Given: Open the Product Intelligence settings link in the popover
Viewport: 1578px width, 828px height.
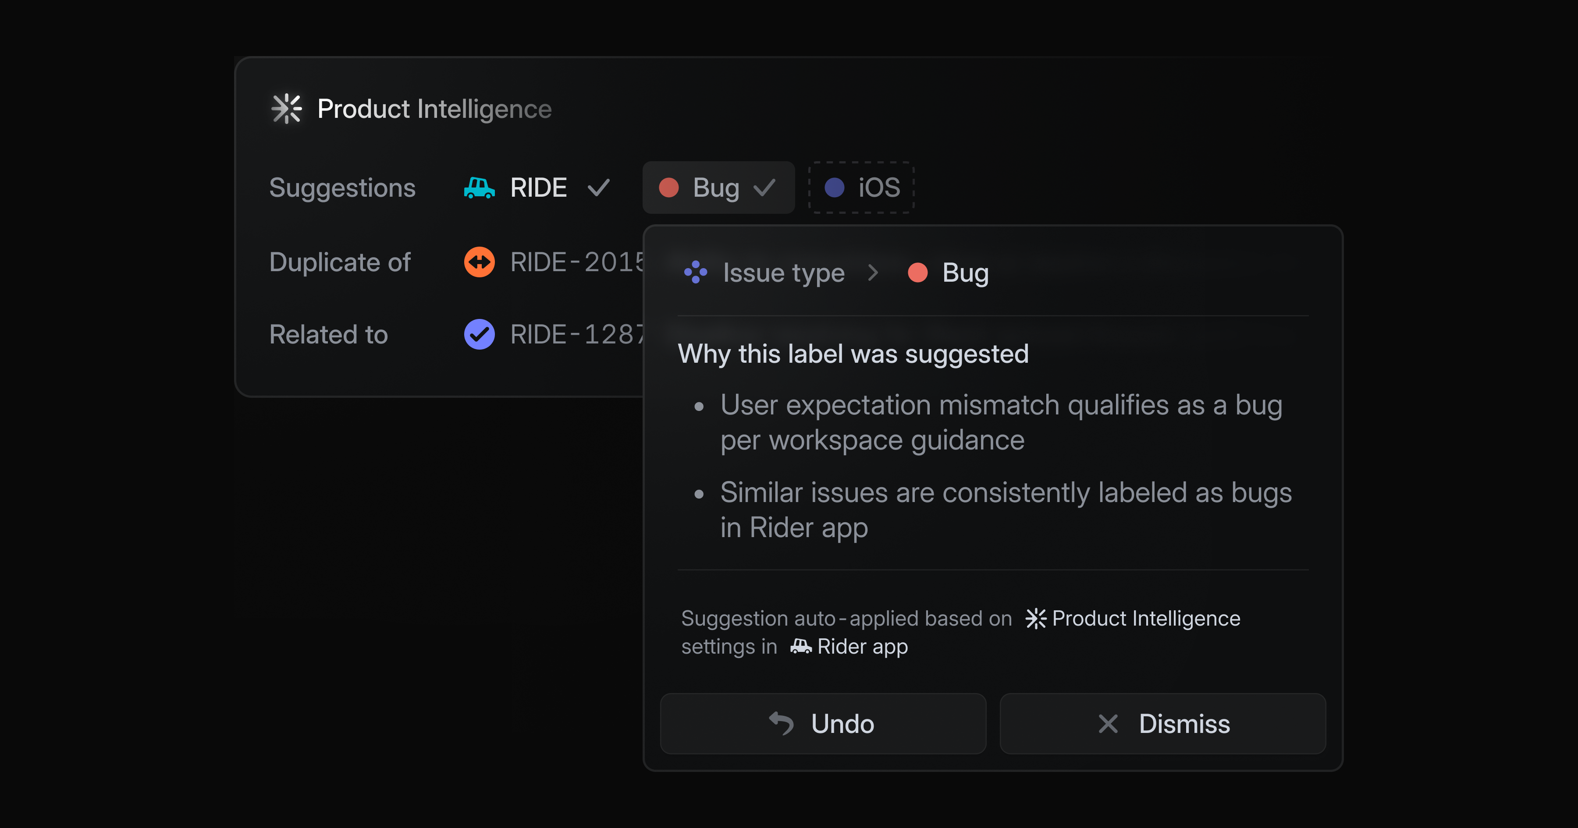Looking at the screenshot, I should 1133,619.
